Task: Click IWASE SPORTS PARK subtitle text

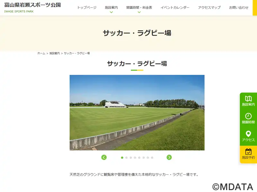Action: (x=19, y=12)
